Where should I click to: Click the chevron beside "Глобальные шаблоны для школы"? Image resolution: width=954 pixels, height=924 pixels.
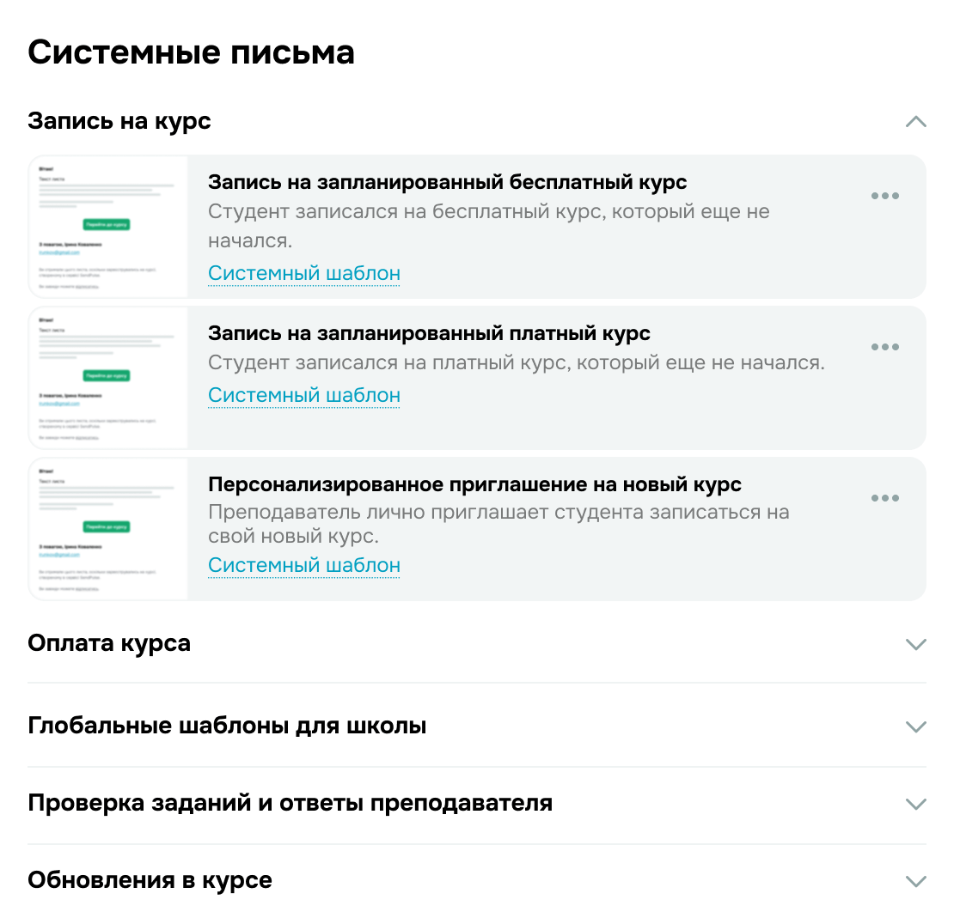tap(916, 726)
